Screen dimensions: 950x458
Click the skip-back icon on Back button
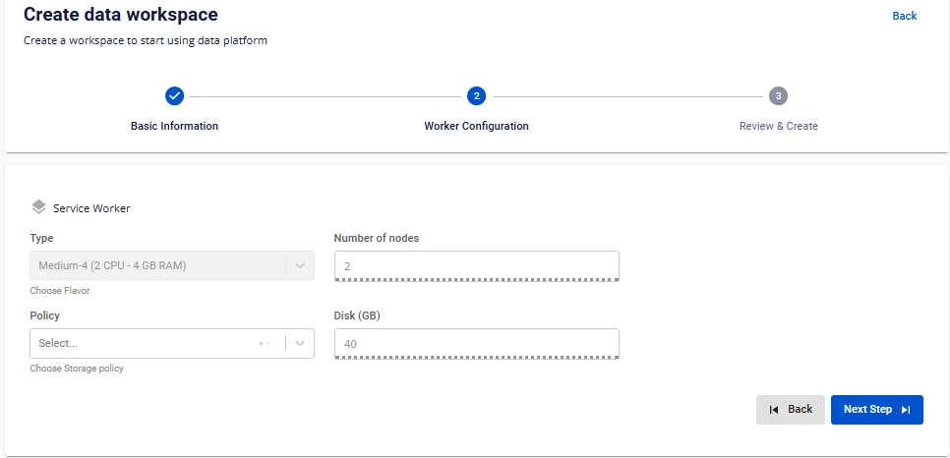tap(774, 410)
